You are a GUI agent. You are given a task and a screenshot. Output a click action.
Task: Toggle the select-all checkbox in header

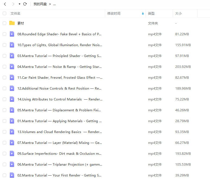[x=4, y=13]
